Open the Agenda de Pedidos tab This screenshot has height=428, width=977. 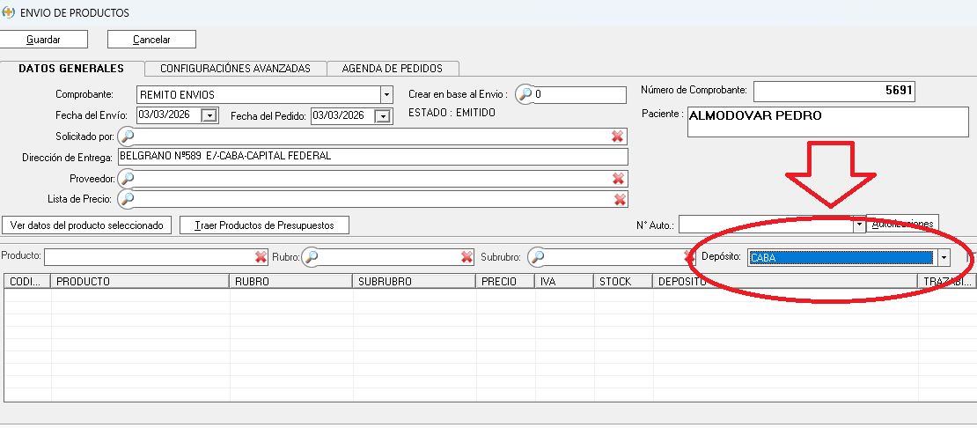point(392,69)
